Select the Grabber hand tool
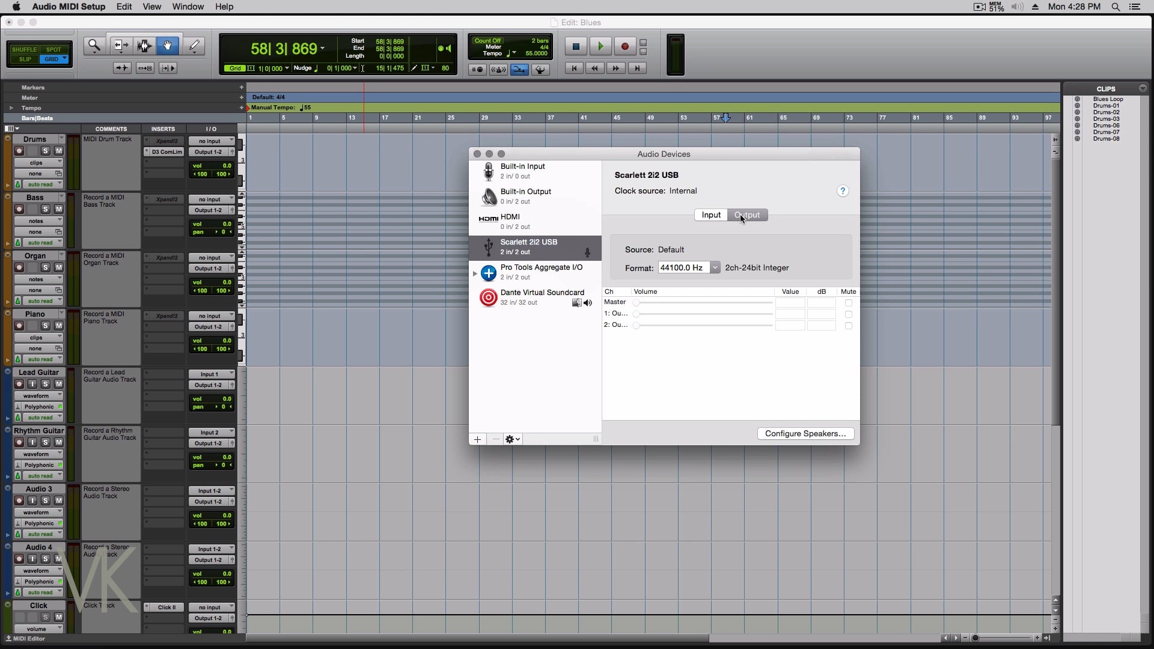Screen dimensions: 1154x649 [168, 46]
